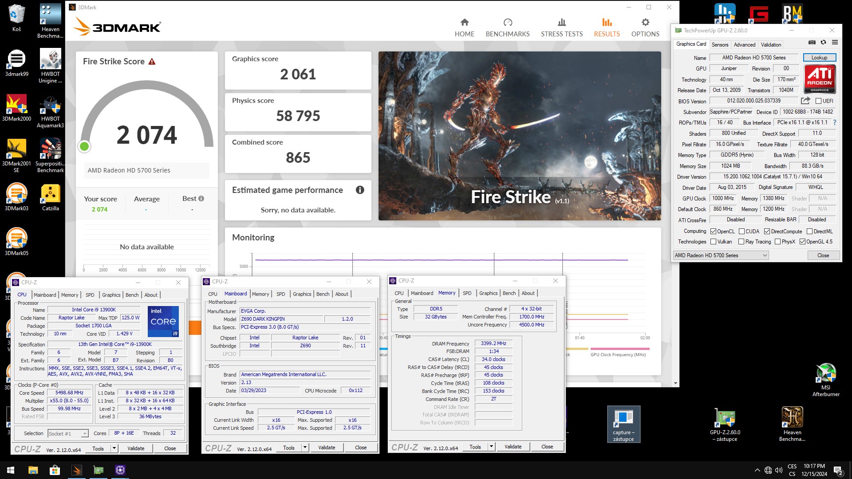This screenshot has height=479, width=852.
Task: Click the BIOS Version export share icon
Action: 805,101
